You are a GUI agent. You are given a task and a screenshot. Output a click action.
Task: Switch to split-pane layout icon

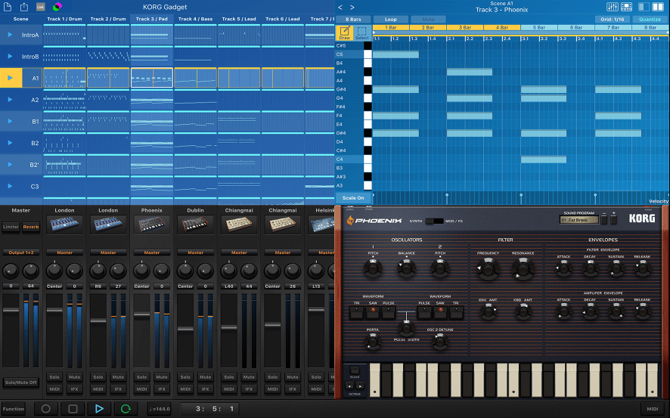pyautogui.click(x=658, y=7)
